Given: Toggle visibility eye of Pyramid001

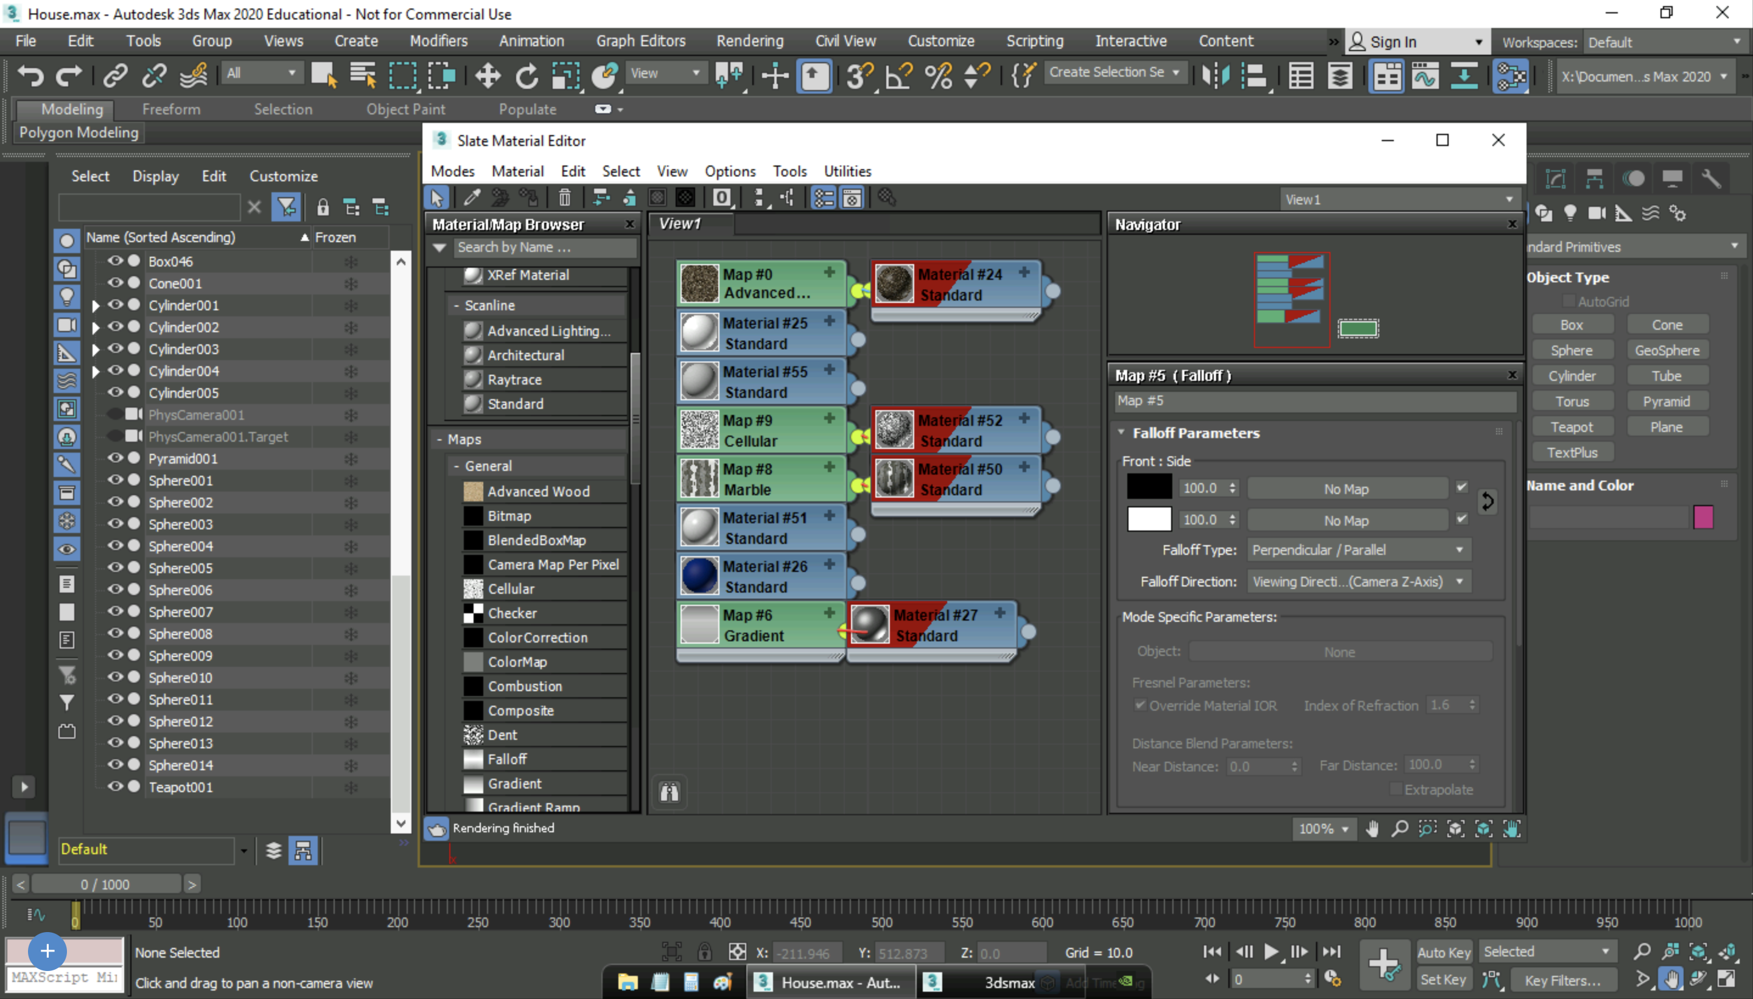Looking at the screenshot, I should coord(114,458).
